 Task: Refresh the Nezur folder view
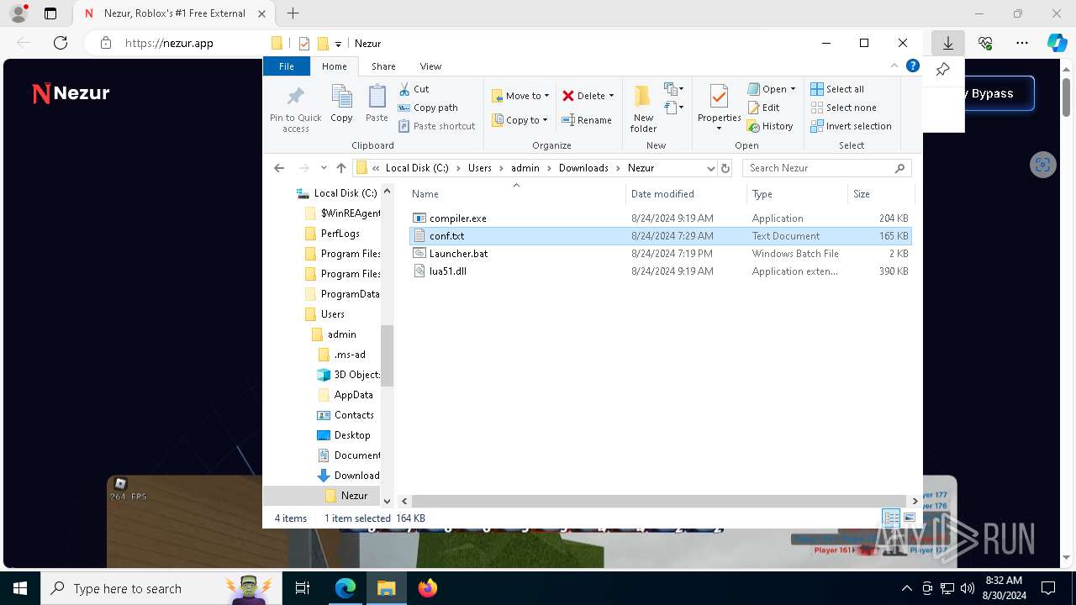pos(725,168)
